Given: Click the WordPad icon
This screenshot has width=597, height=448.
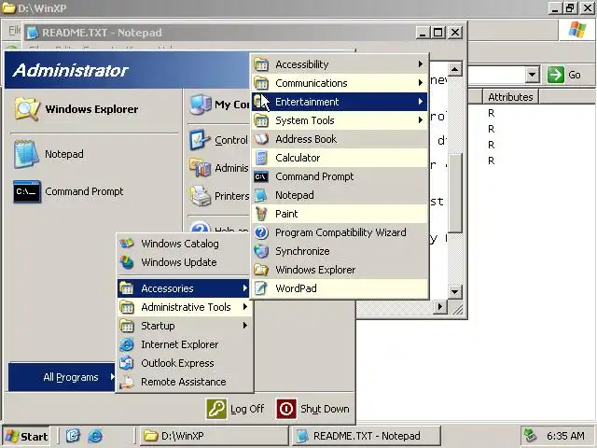Looking at the screenshot, I should pos(261,288).
